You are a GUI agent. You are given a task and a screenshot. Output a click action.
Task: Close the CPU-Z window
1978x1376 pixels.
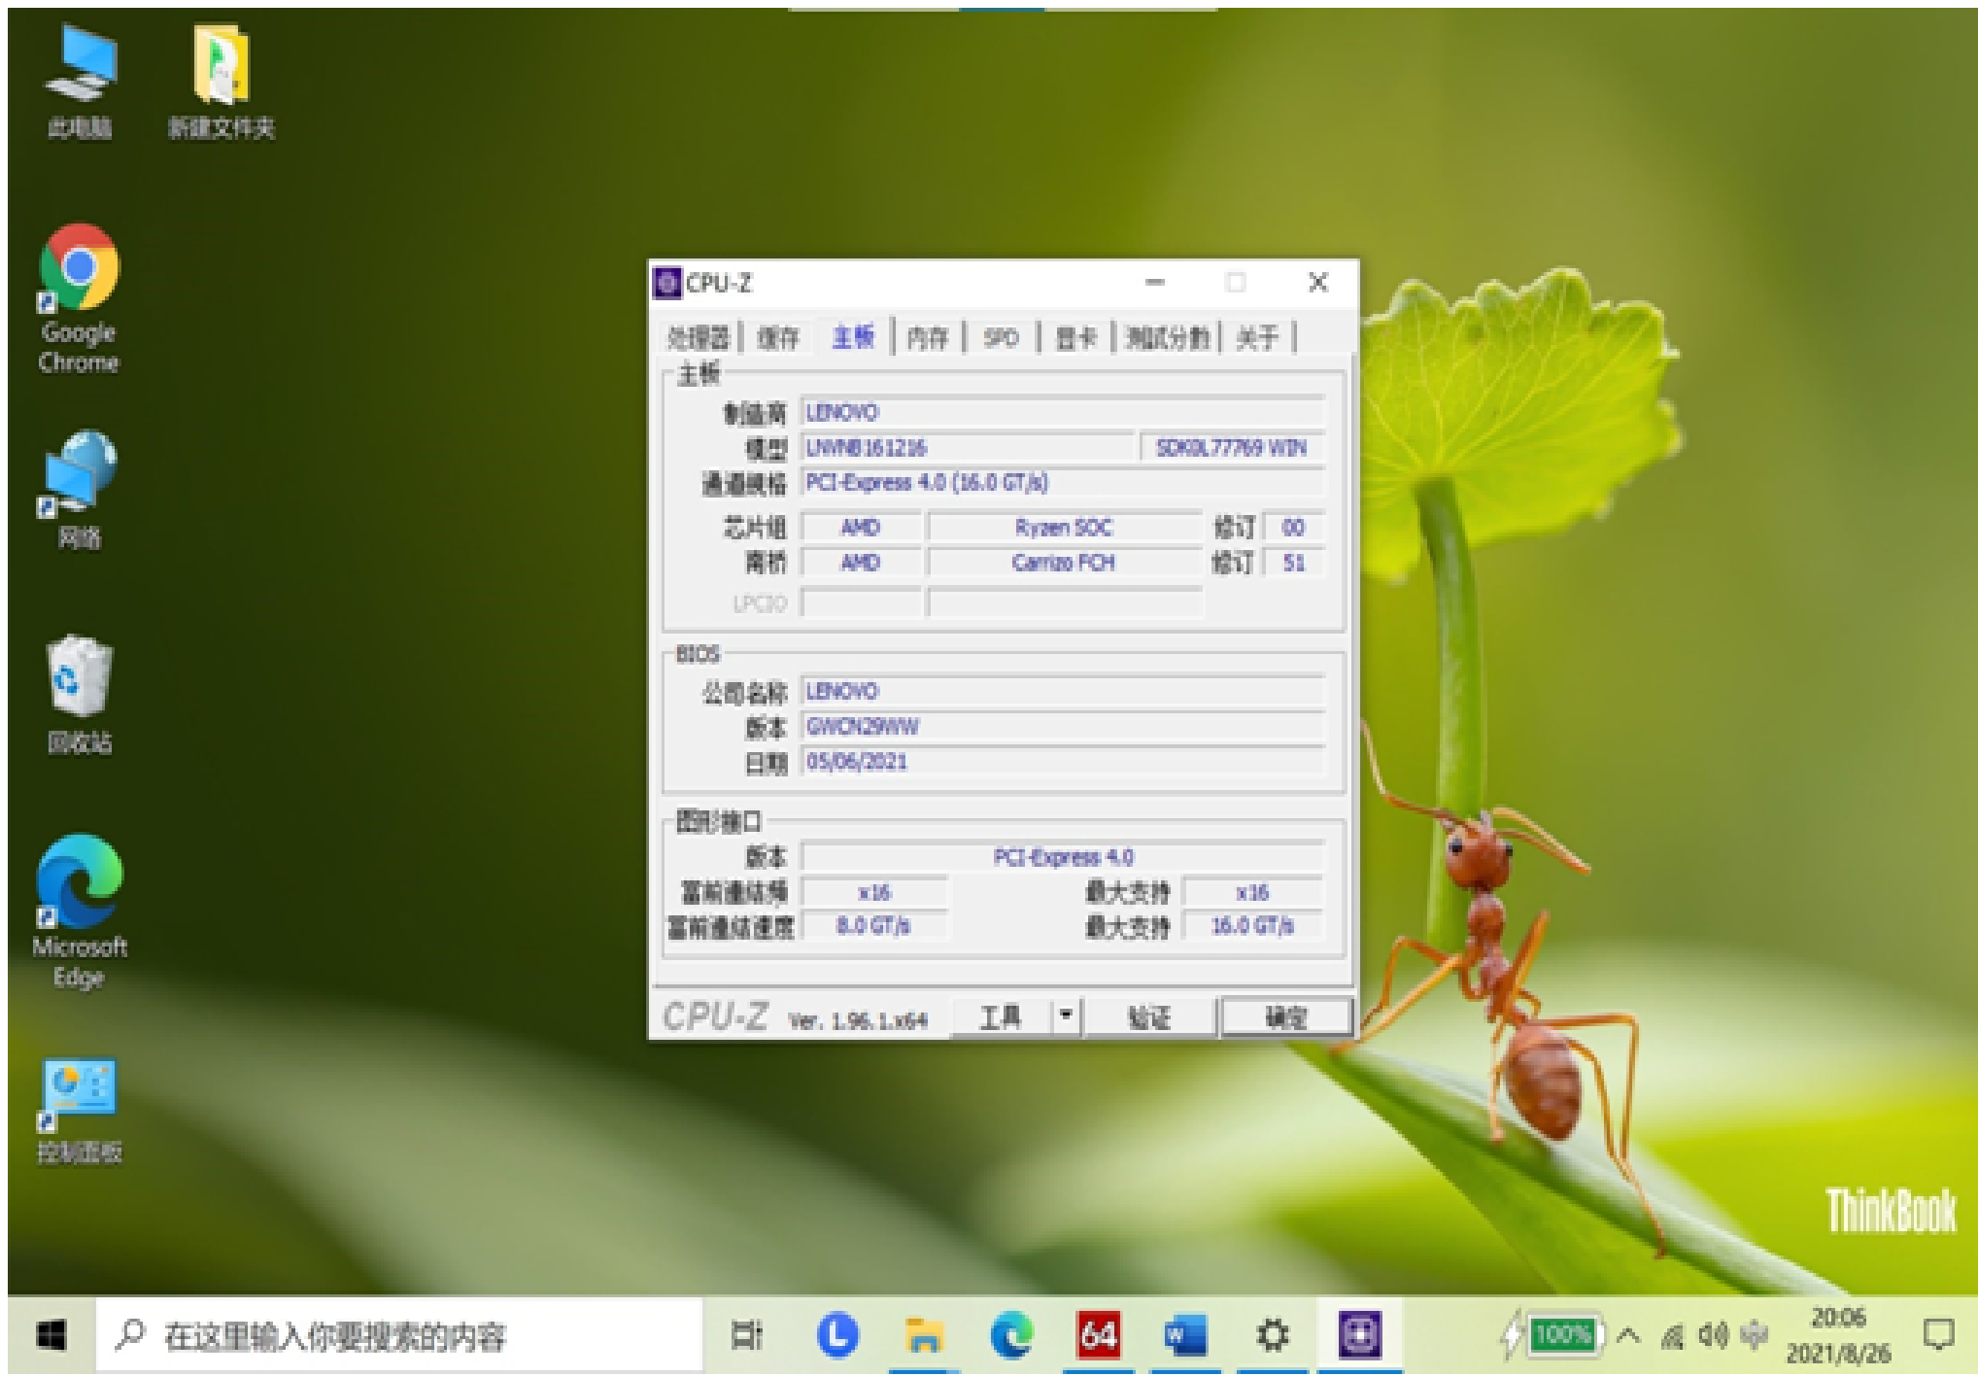pyautogui.click(x=1317, y=283)
